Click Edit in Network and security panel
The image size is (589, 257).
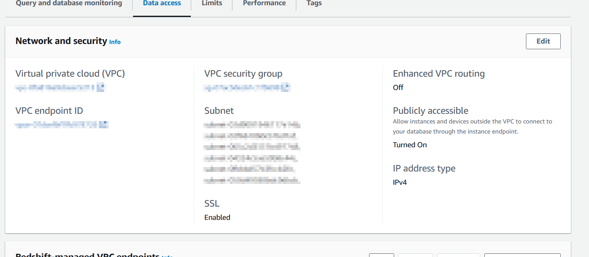pos(543,41)
